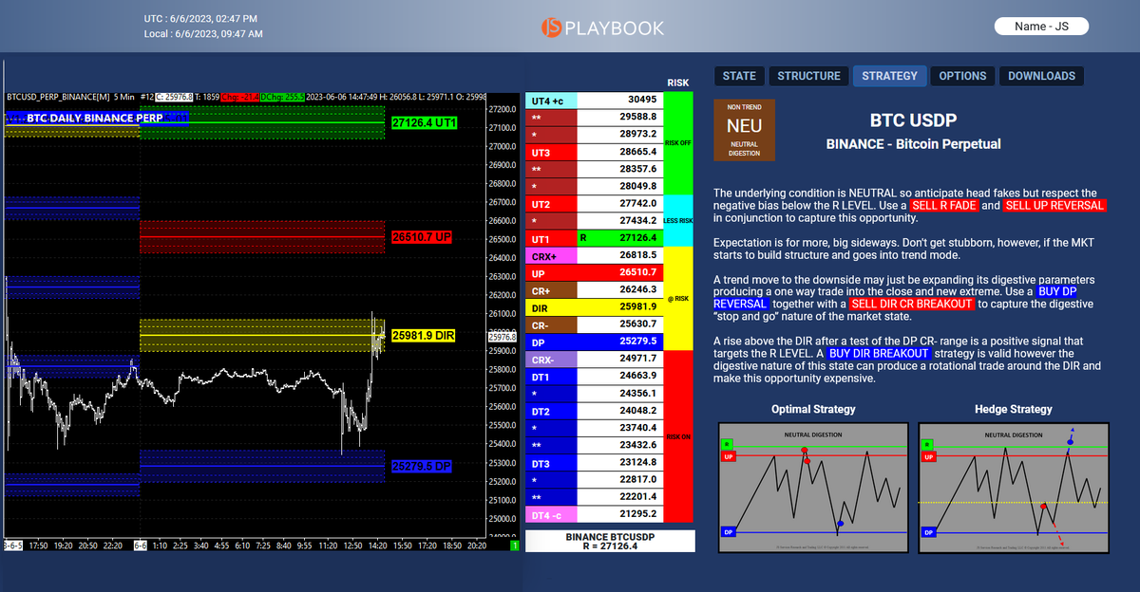Open the DOWNLOADS tab

coord(1041,76)
